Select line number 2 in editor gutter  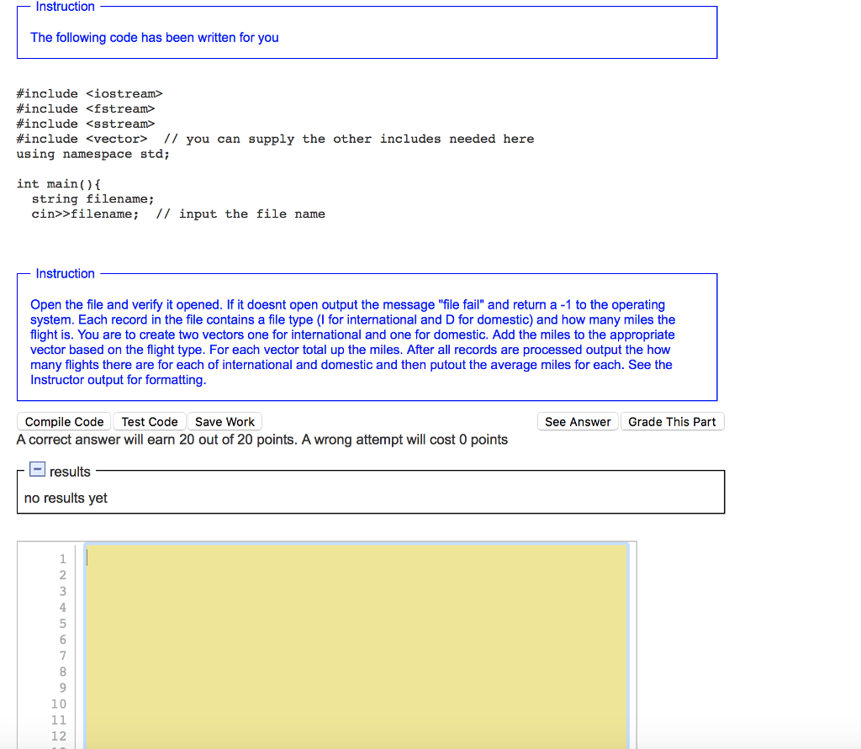pyautogui.click(x=62, y=575)
